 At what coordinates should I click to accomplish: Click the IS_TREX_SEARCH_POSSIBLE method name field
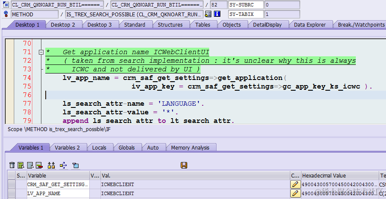(134, 14)
